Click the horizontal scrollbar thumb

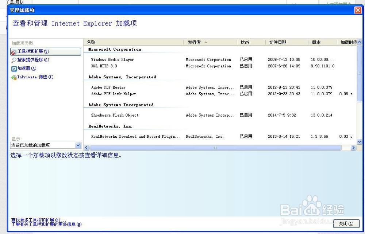216,148
